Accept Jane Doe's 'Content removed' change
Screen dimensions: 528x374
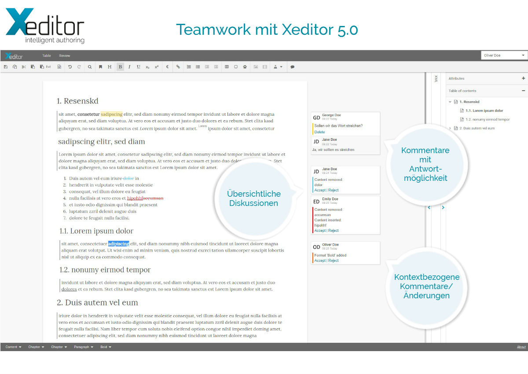320,190
